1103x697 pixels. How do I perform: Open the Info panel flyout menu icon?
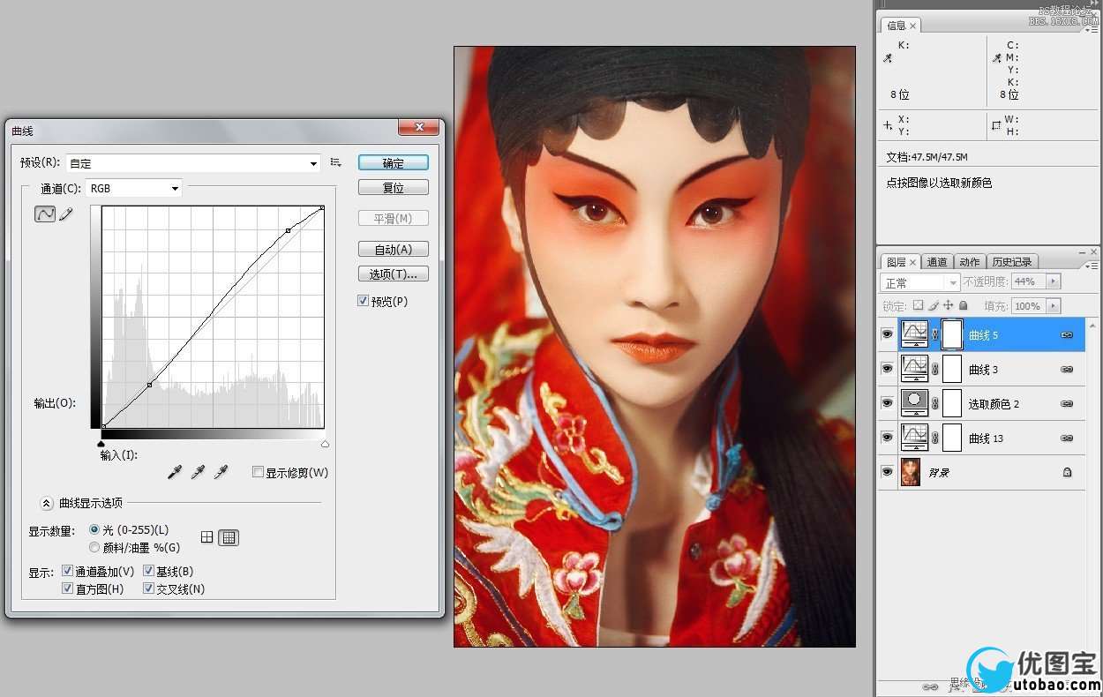click(1092, 29)
